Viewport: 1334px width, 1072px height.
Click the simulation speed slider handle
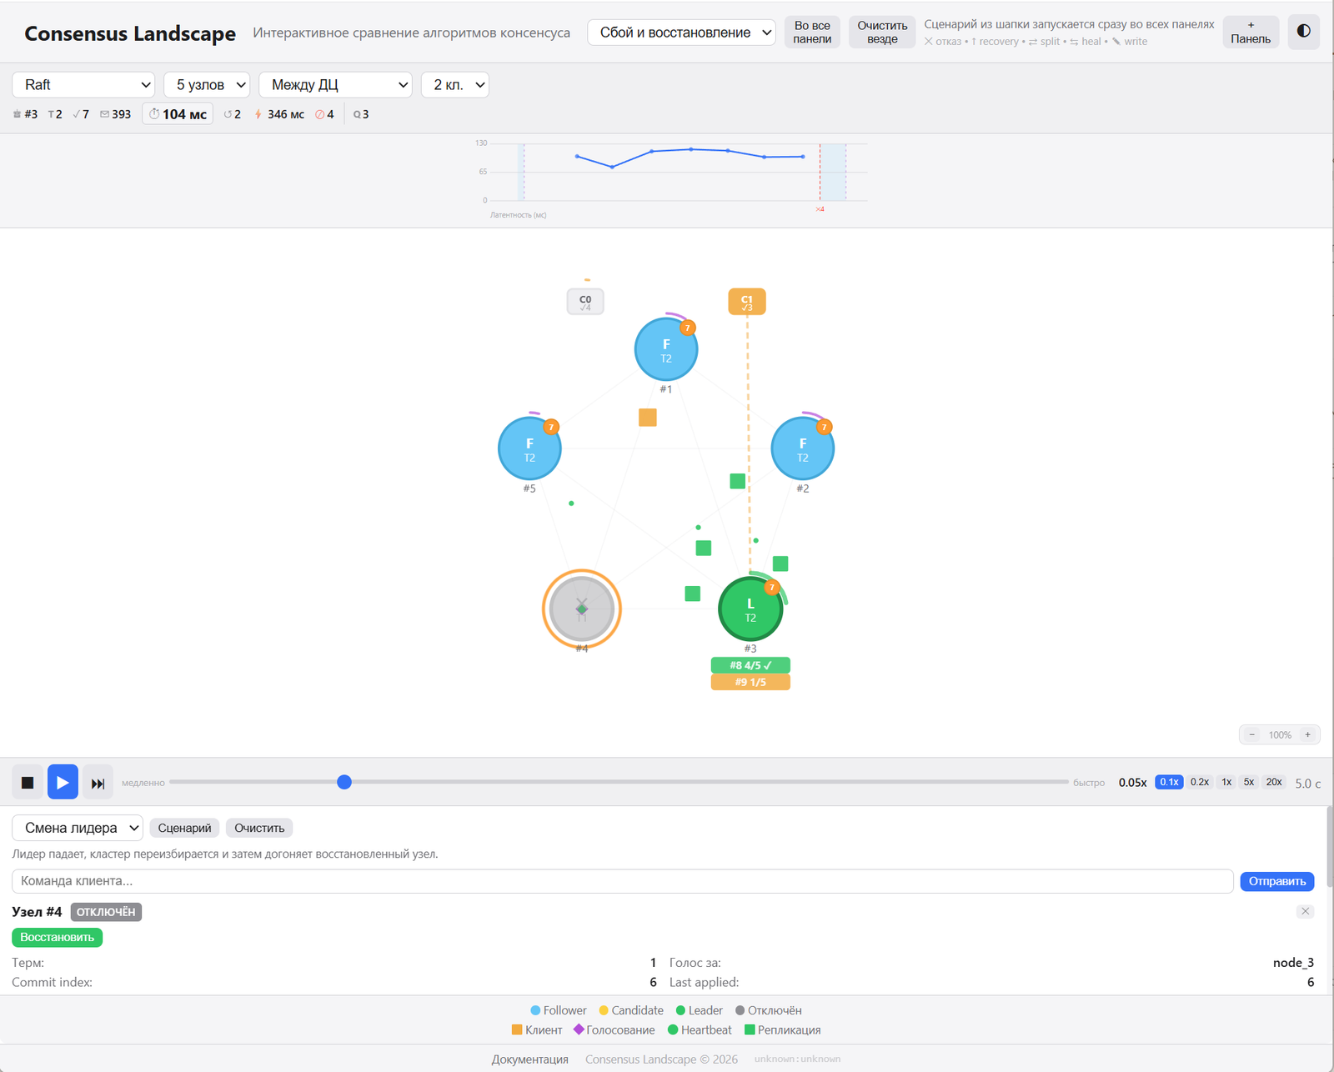tap(344, 782)
